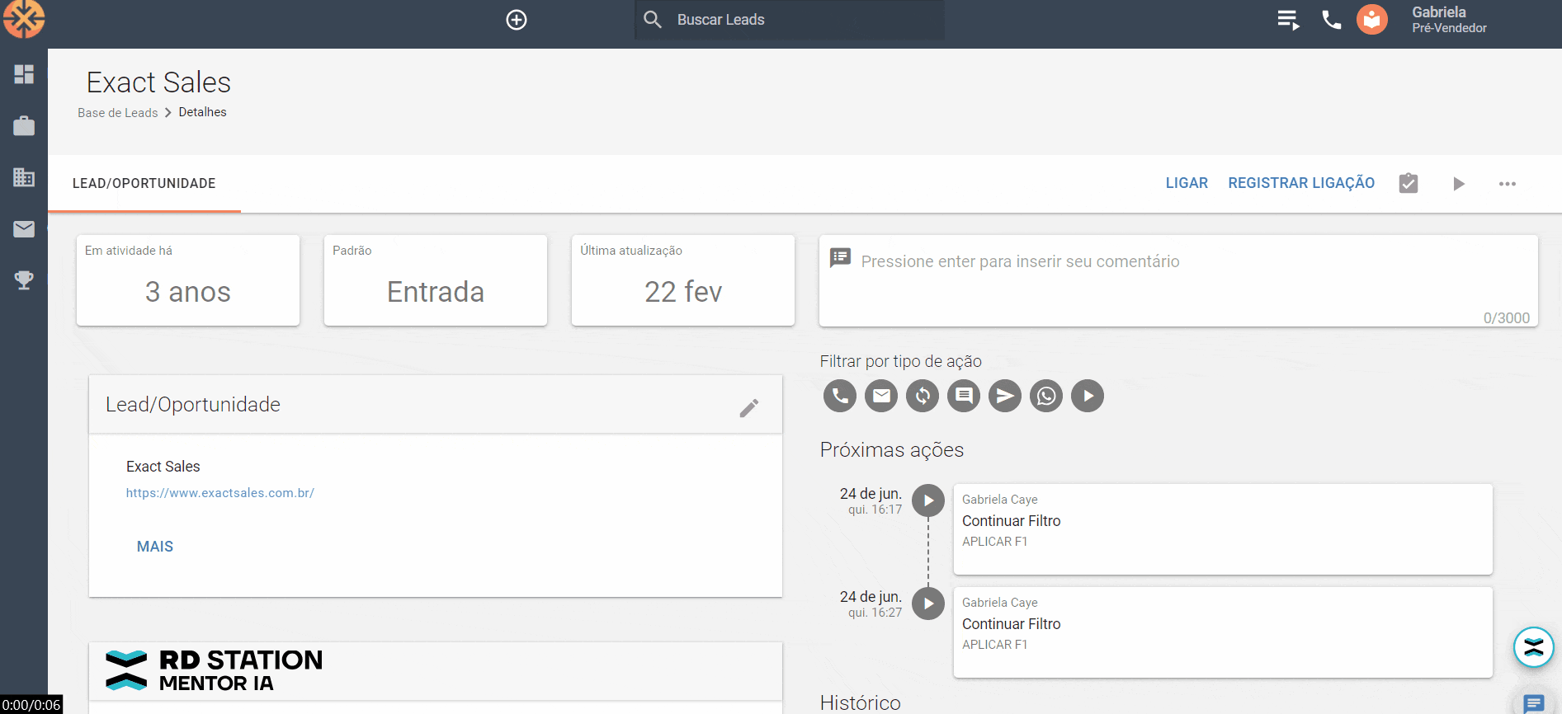Open the trophy icon in sidebar
Screen dimensions: 1562x714
[24, 280]
